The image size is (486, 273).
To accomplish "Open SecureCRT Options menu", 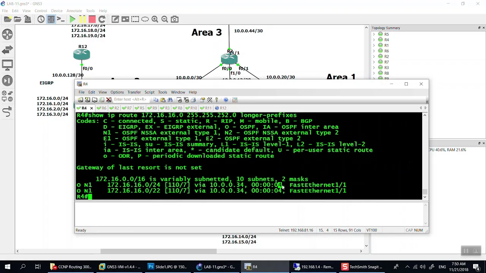I will tap(117, 92).
